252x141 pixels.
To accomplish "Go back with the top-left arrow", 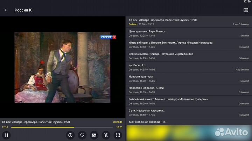I will click(x=6, y=10).
